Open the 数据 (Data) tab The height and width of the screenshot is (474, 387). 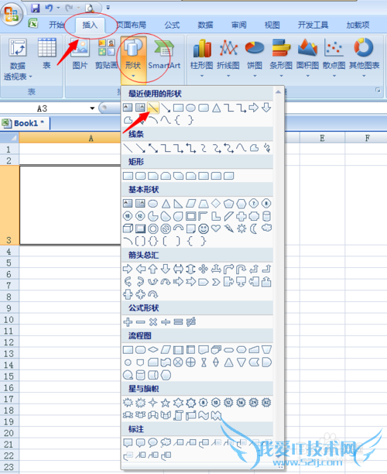pyautogui.click(x=205, y=25)
